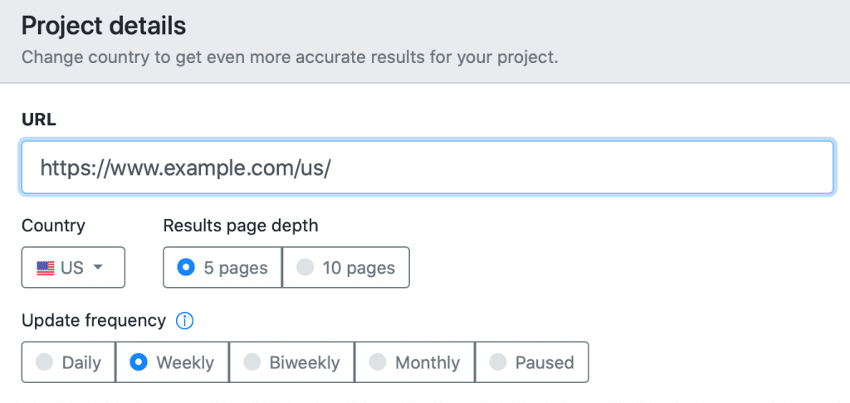This screenshot has width=850, height=403.
Task: Click the change country description text
Action: [290, 57]
